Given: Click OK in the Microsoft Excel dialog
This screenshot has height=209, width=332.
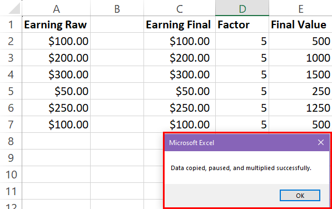Looking at the screenshot, I should tap(300, 196).
